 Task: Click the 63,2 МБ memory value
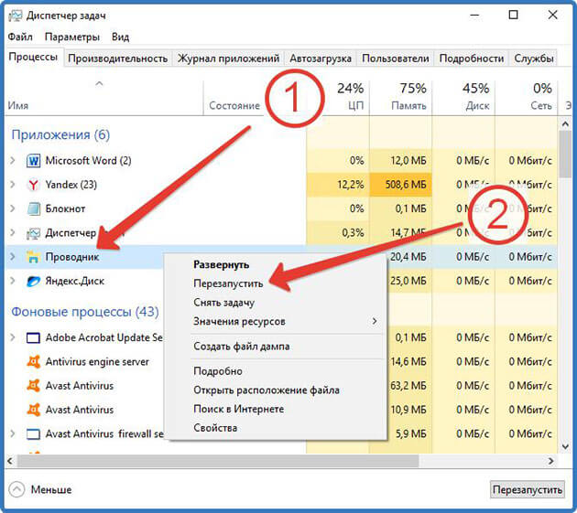[x=408, y=386]
